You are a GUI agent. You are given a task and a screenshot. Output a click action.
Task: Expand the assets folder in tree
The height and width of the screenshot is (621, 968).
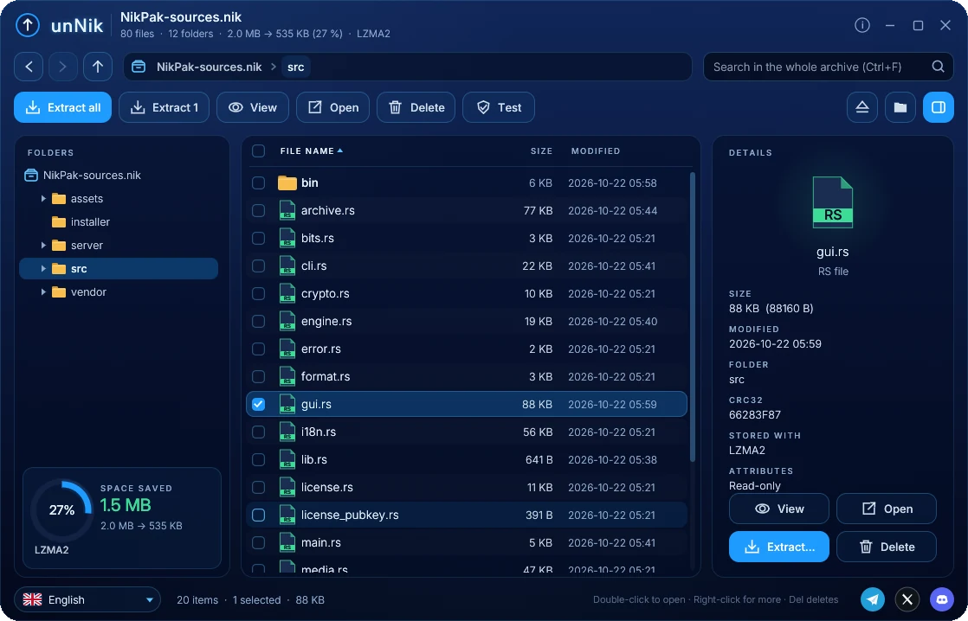tap(43, 199)
